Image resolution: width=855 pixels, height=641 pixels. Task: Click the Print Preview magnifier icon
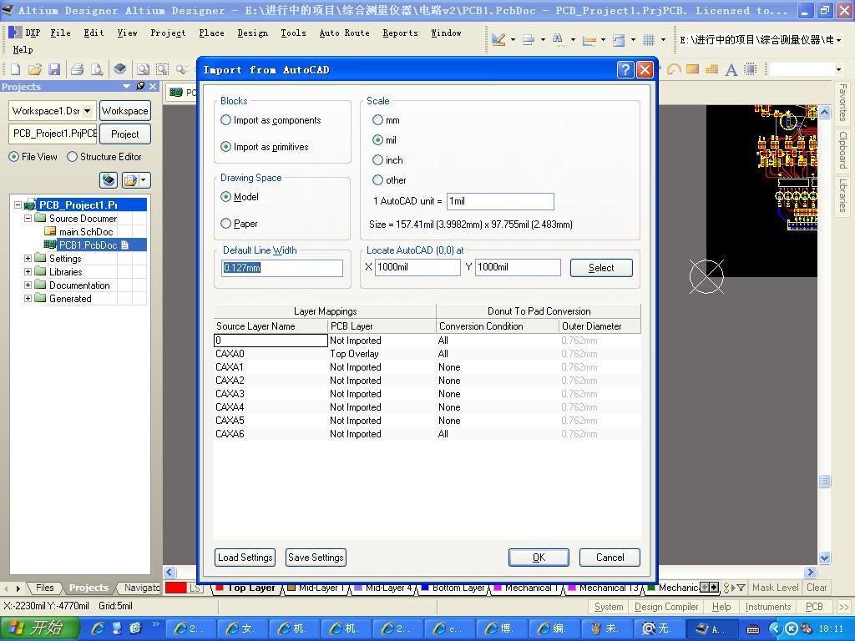pos(97,69)
